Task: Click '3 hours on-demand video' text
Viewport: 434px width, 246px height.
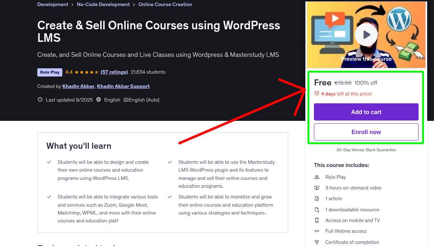Action: (x=353, y=188)
